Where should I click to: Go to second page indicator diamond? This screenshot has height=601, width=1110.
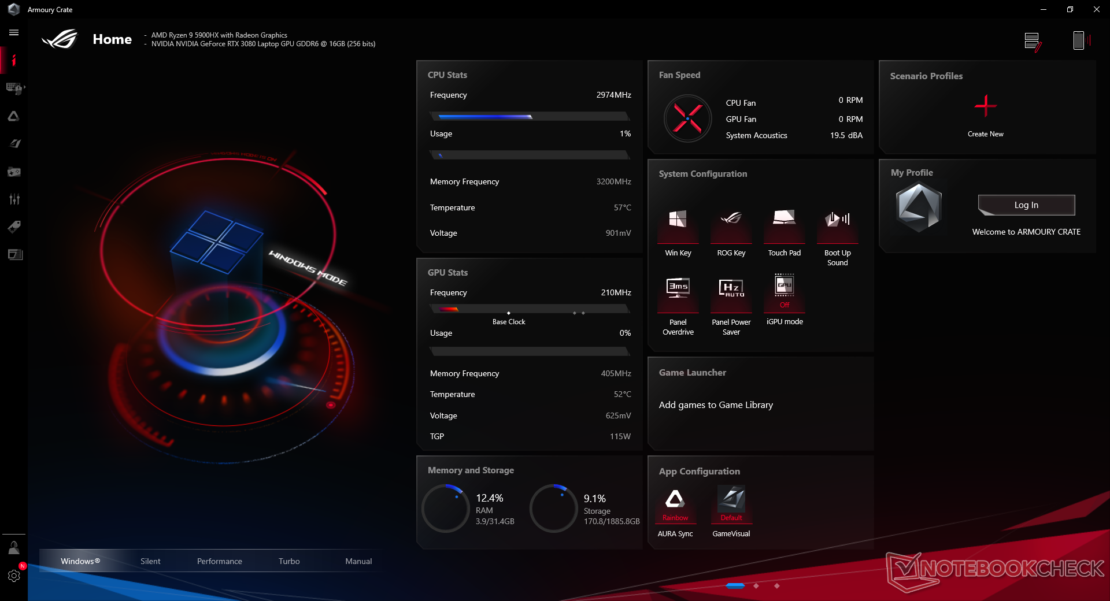coord(756,586)
